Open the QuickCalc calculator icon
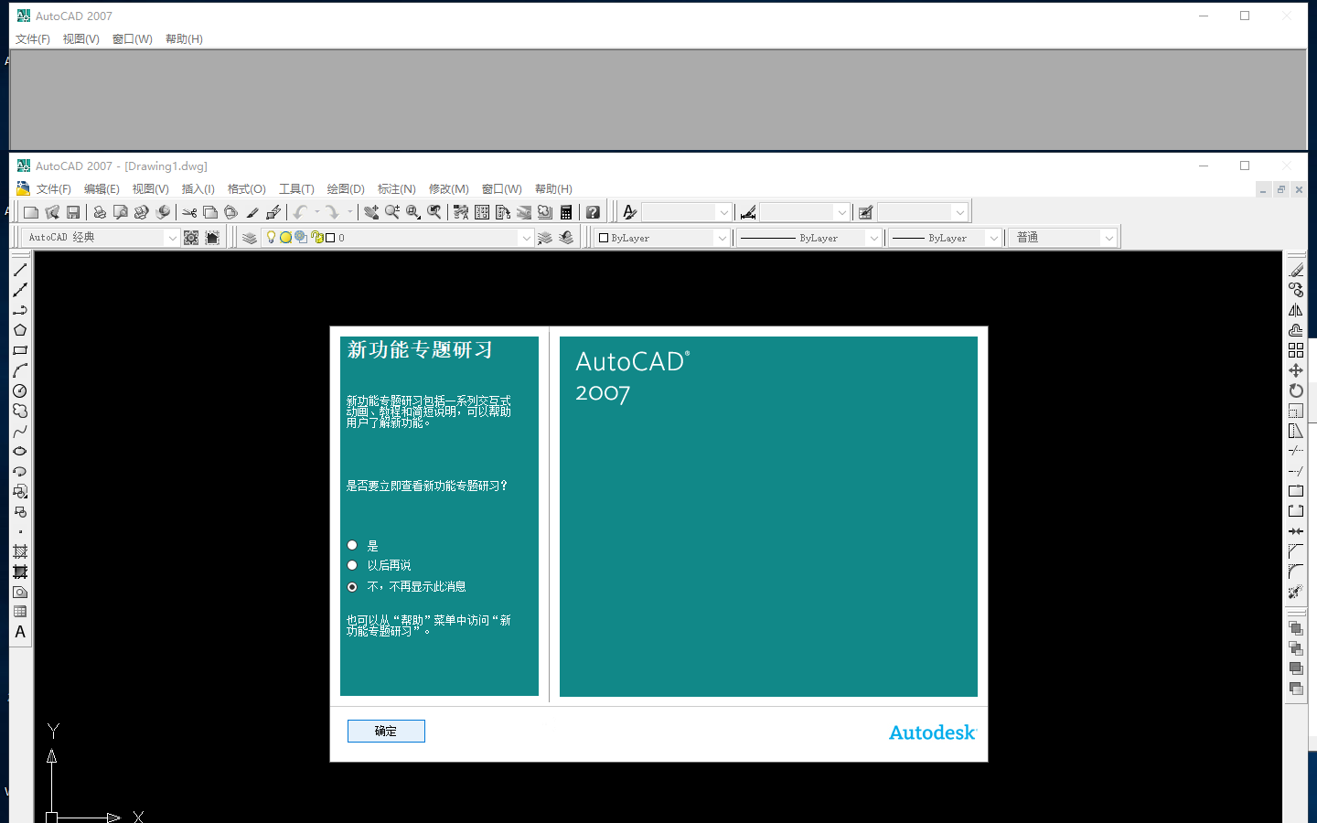This screenshot has width=1317, height=823. (566, 212)
